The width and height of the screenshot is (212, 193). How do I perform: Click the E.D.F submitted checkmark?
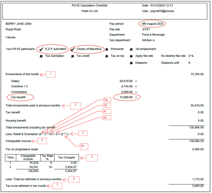pyautogui.click(x=42, y=49)
